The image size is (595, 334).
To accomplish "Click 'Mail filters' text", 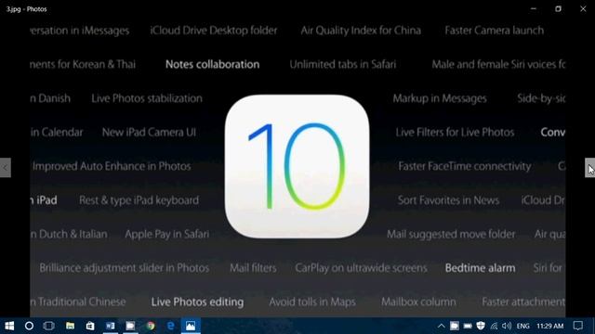I will [253, 268].
